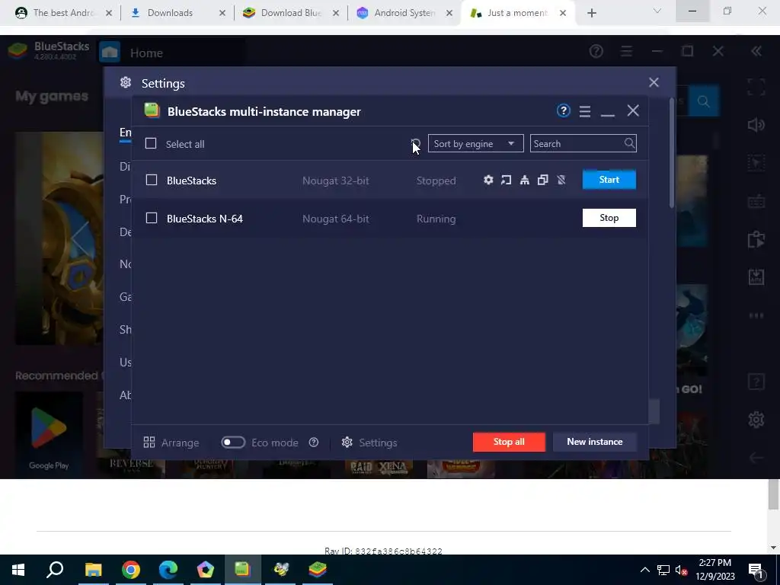Open the Windows notification center
This screenshot has height=585, width=780.
pos(756,570)
